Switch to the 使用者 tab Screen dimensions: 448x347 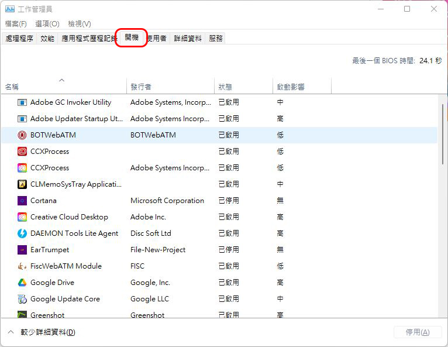157,38
